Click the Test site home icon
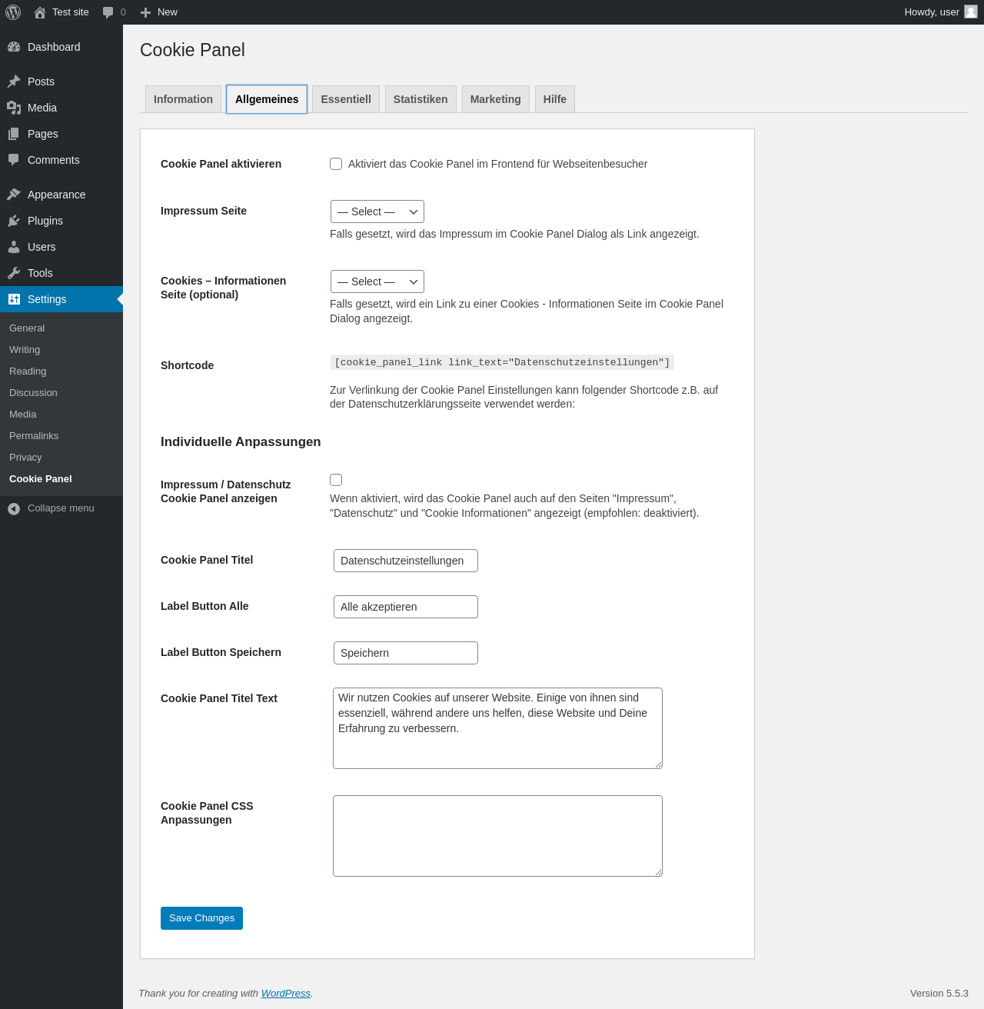Image resolution: width=984 pixels, height=1009 pixels. [40, 12]
